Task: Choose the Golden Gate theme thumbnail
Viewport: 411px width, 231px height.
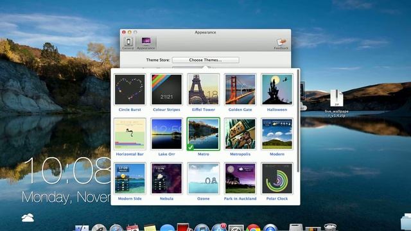Action: coord(240,90)
